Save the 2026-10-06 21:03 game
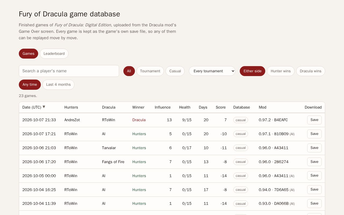This screenshot has width=344, height=215. click(x=314, y=148)
